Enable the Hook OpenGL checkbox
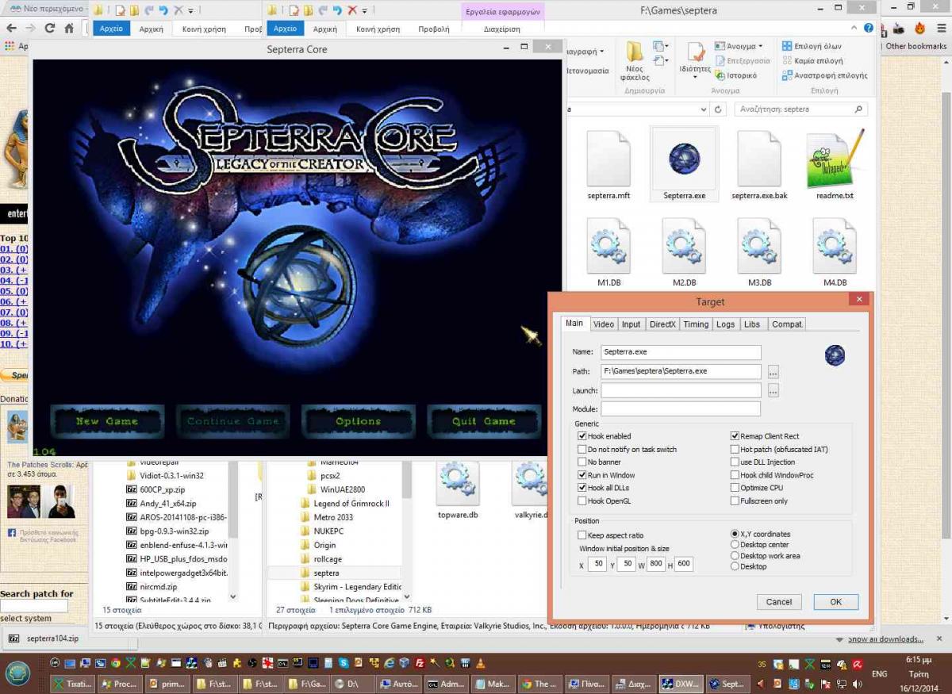The width and height of the screenshot is (952, 694). pos(582,501)
